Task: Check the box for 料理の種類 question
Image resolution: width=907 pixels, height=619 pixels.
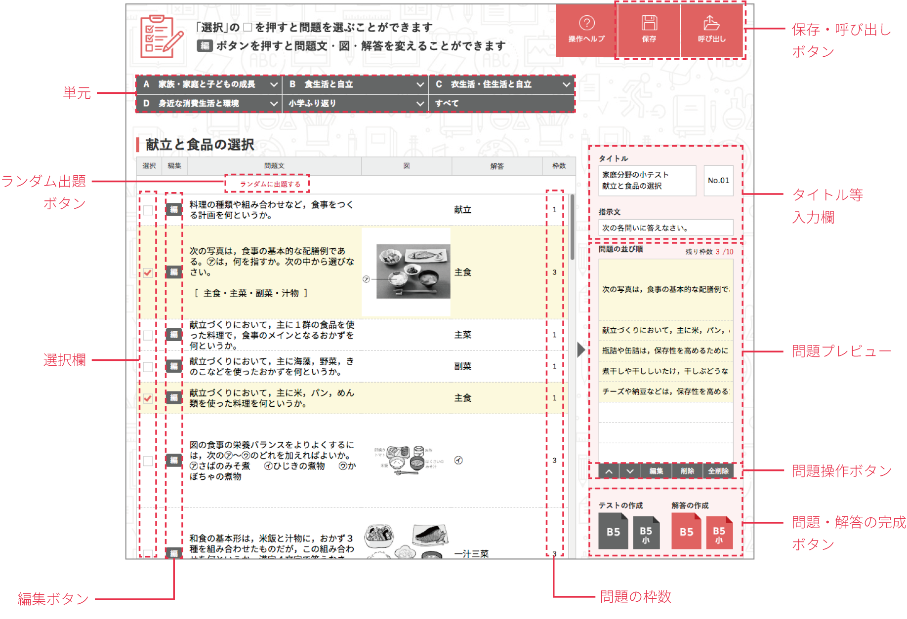Action: [x=148, y=210]
